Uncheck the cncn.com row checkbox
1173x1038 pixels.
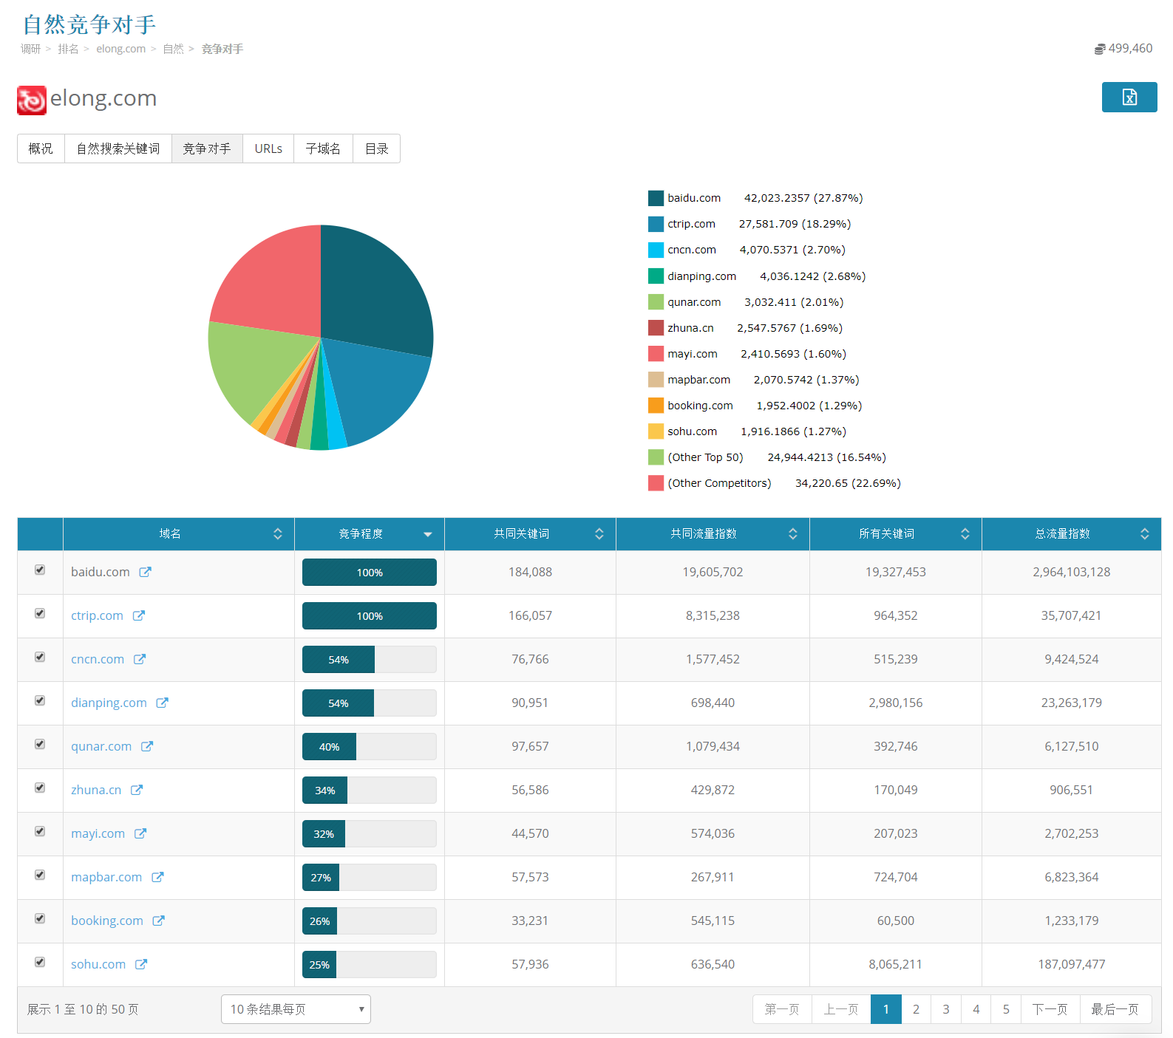tap(40, 657)
